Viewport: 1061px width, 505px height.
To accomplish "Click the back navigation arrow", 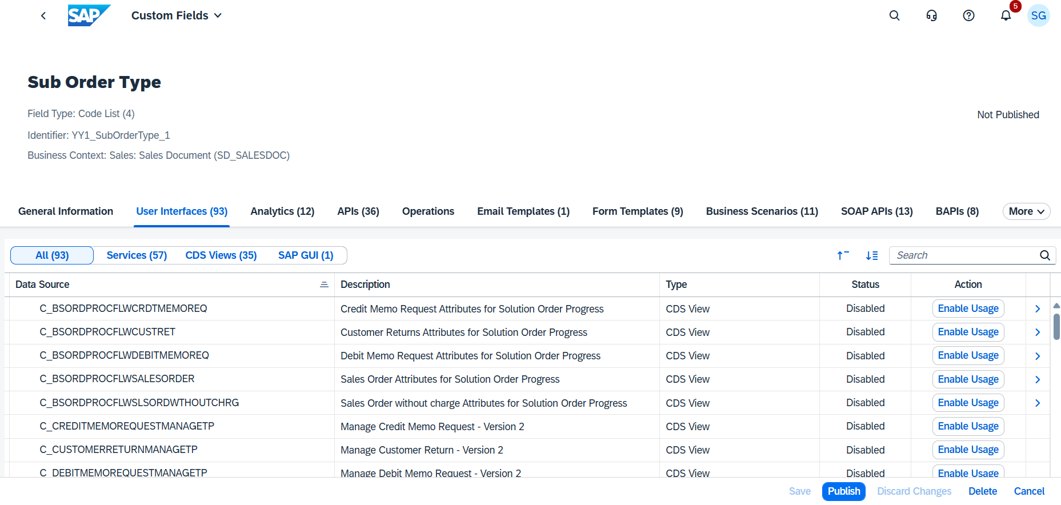I will click(43, 15).
